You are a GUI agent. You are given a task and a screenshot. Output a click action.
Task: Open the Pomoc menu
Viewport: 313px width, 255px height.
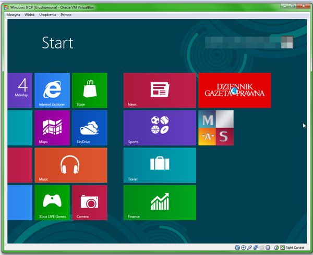[x=66, y=15]
